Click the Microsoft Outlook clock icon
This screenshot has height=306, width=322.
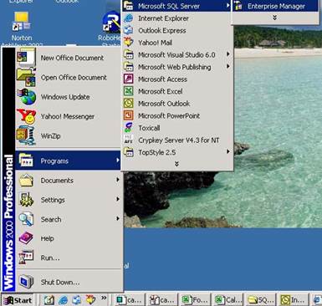coord(129,104)
